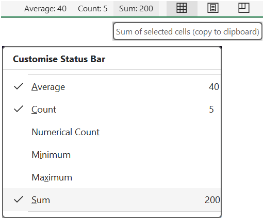
Task: Enable the Numerical Count option
Action: 112,132
